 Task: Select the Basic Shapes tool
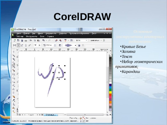tap(14, 85)
